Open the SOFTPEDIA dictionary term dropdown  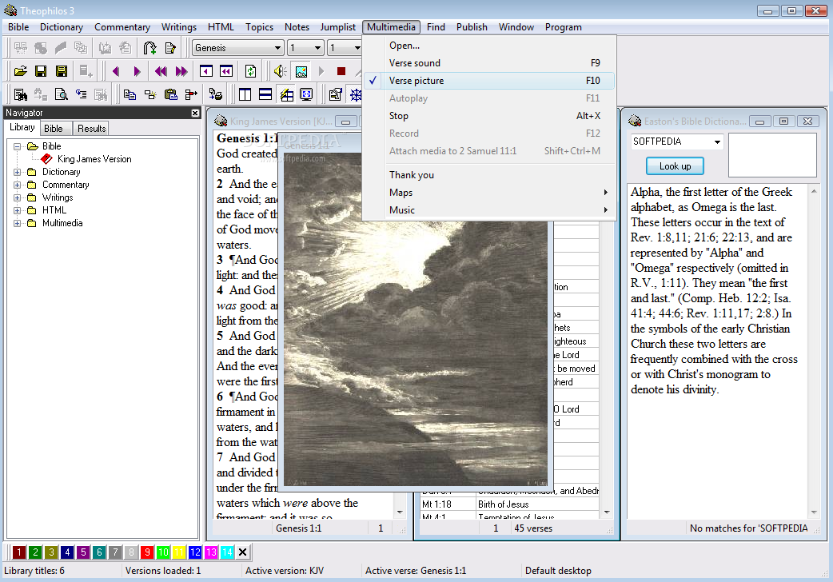pos(717,142)
